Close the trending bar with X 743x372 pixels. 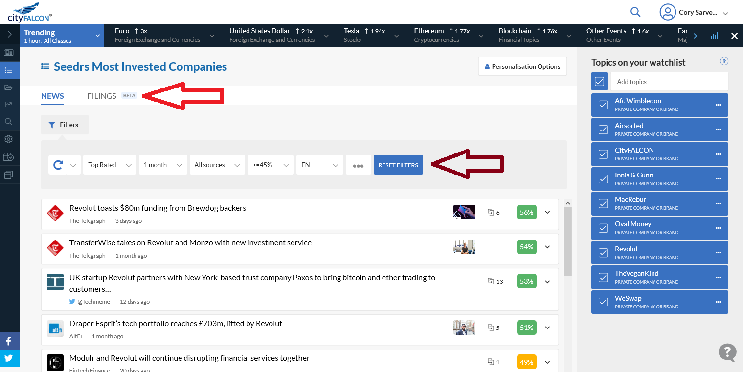pyautogui.click(x=734, y=36)
